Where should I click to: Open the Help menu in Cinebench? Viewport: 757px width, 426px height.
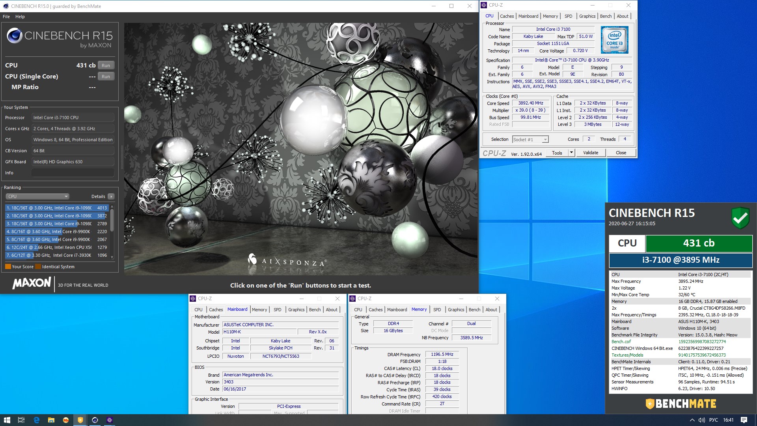pyautogui.click(x=20, y=17)
